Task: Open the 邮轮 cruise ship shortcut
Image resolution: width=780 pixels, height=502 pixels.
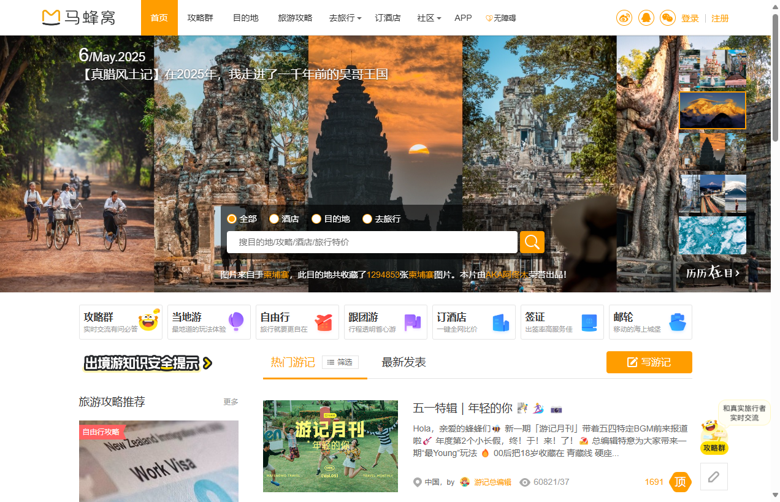Action: pos(652,322)
